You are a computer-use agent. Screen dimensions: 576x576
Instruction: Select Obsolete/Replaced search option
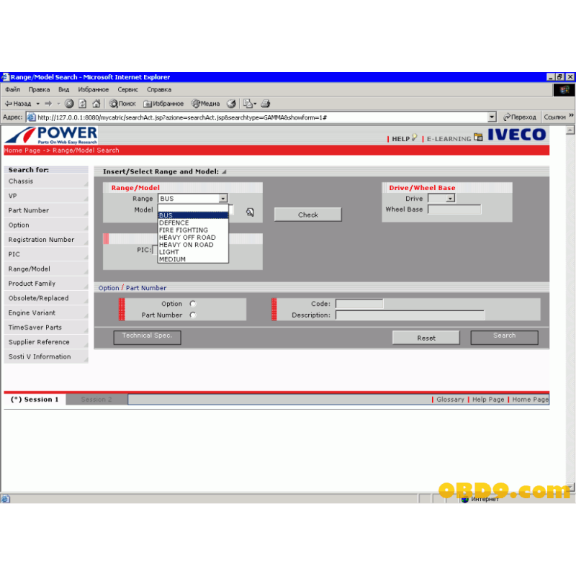(46, 298)
